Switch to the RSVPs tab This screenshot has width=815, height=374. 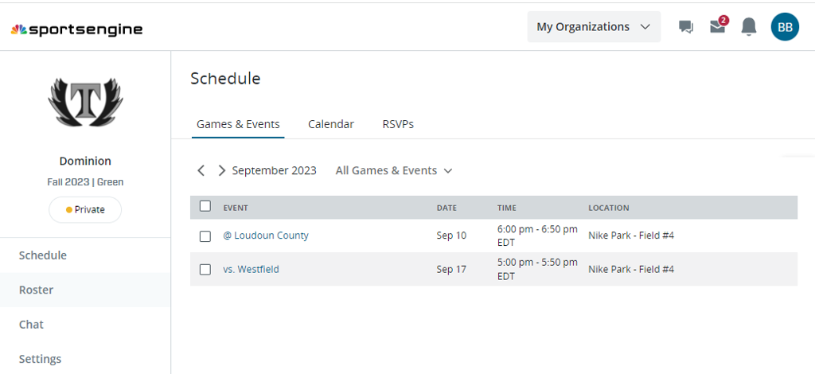pos(398,124)
